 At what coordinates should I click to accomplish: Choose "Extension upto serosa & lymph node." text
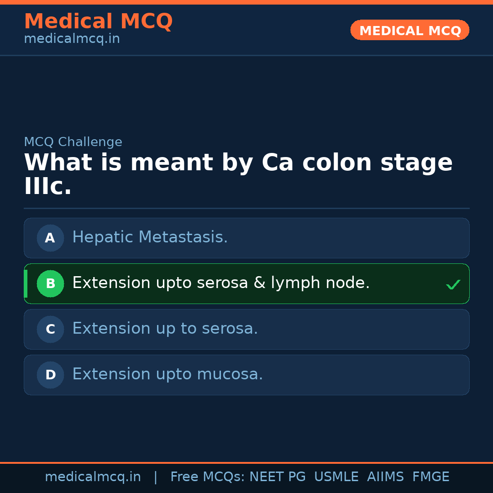click(221, 283)
